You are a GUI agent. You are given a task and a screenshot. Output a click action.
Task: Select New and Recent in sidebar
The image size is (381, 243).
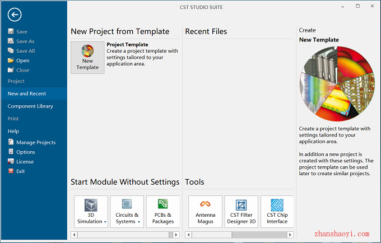[34, 94]
